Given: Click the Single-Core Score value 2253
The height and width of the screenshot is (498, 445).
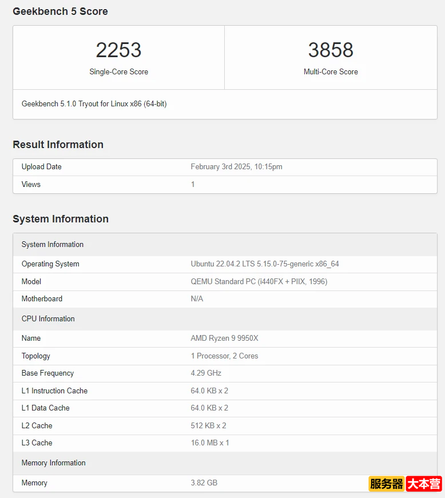Looking at the screenshot, I should click(x=118, y=50).
